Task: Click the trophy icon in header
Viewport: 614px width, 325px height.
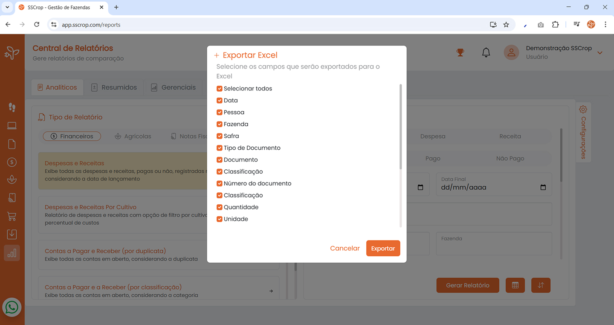Action: pos(460,52)
